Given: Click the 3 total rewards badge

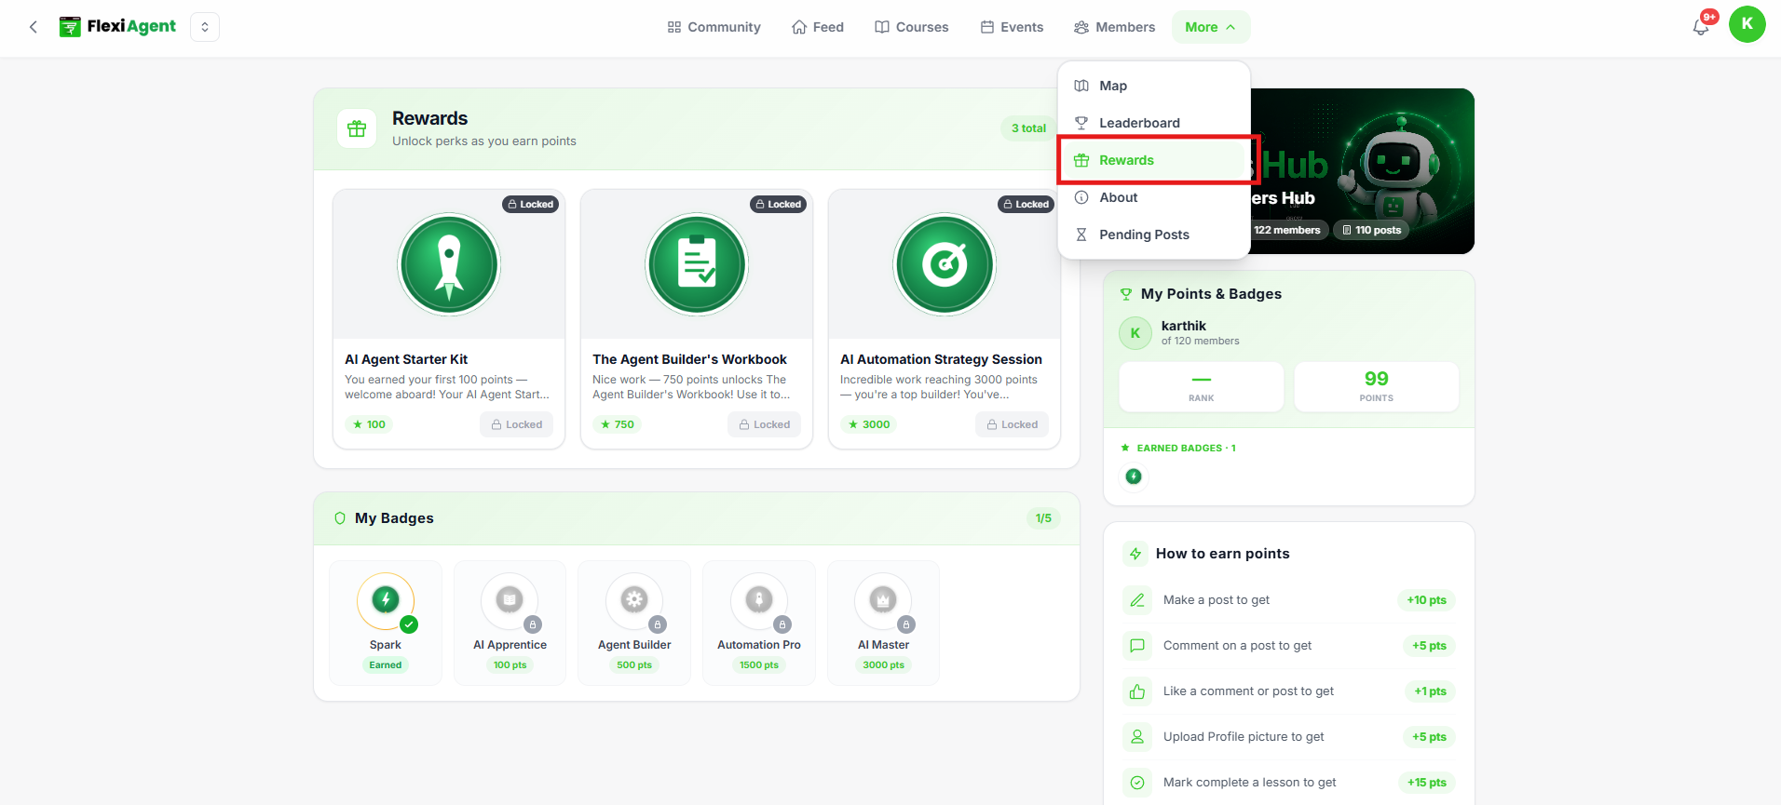Looking at the screenshot, I should [1028, 128].
